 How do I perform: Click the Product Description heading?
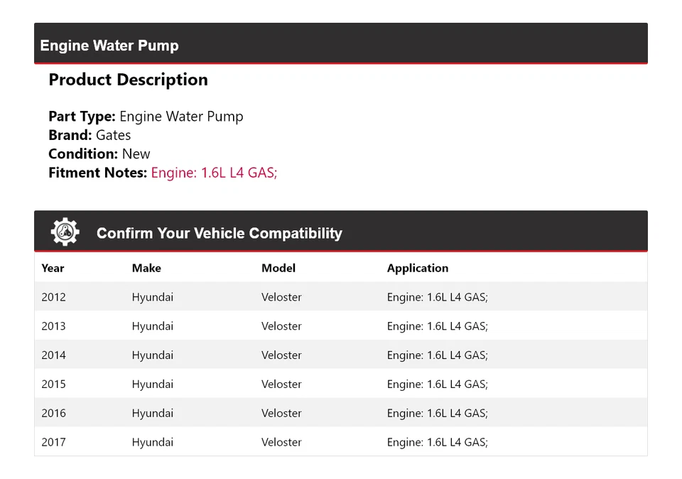coord(128,80)
